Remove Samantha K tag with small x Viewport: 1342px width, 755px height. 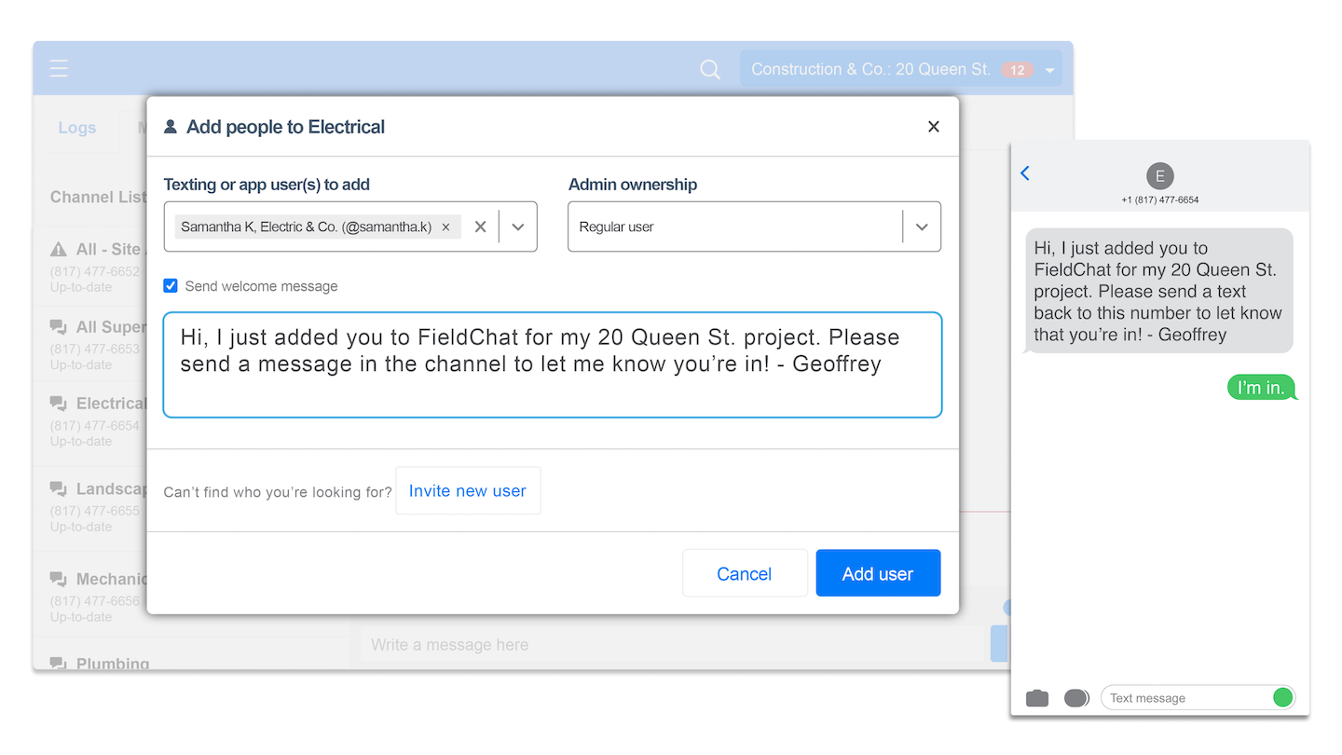click(x=445, y=226)
